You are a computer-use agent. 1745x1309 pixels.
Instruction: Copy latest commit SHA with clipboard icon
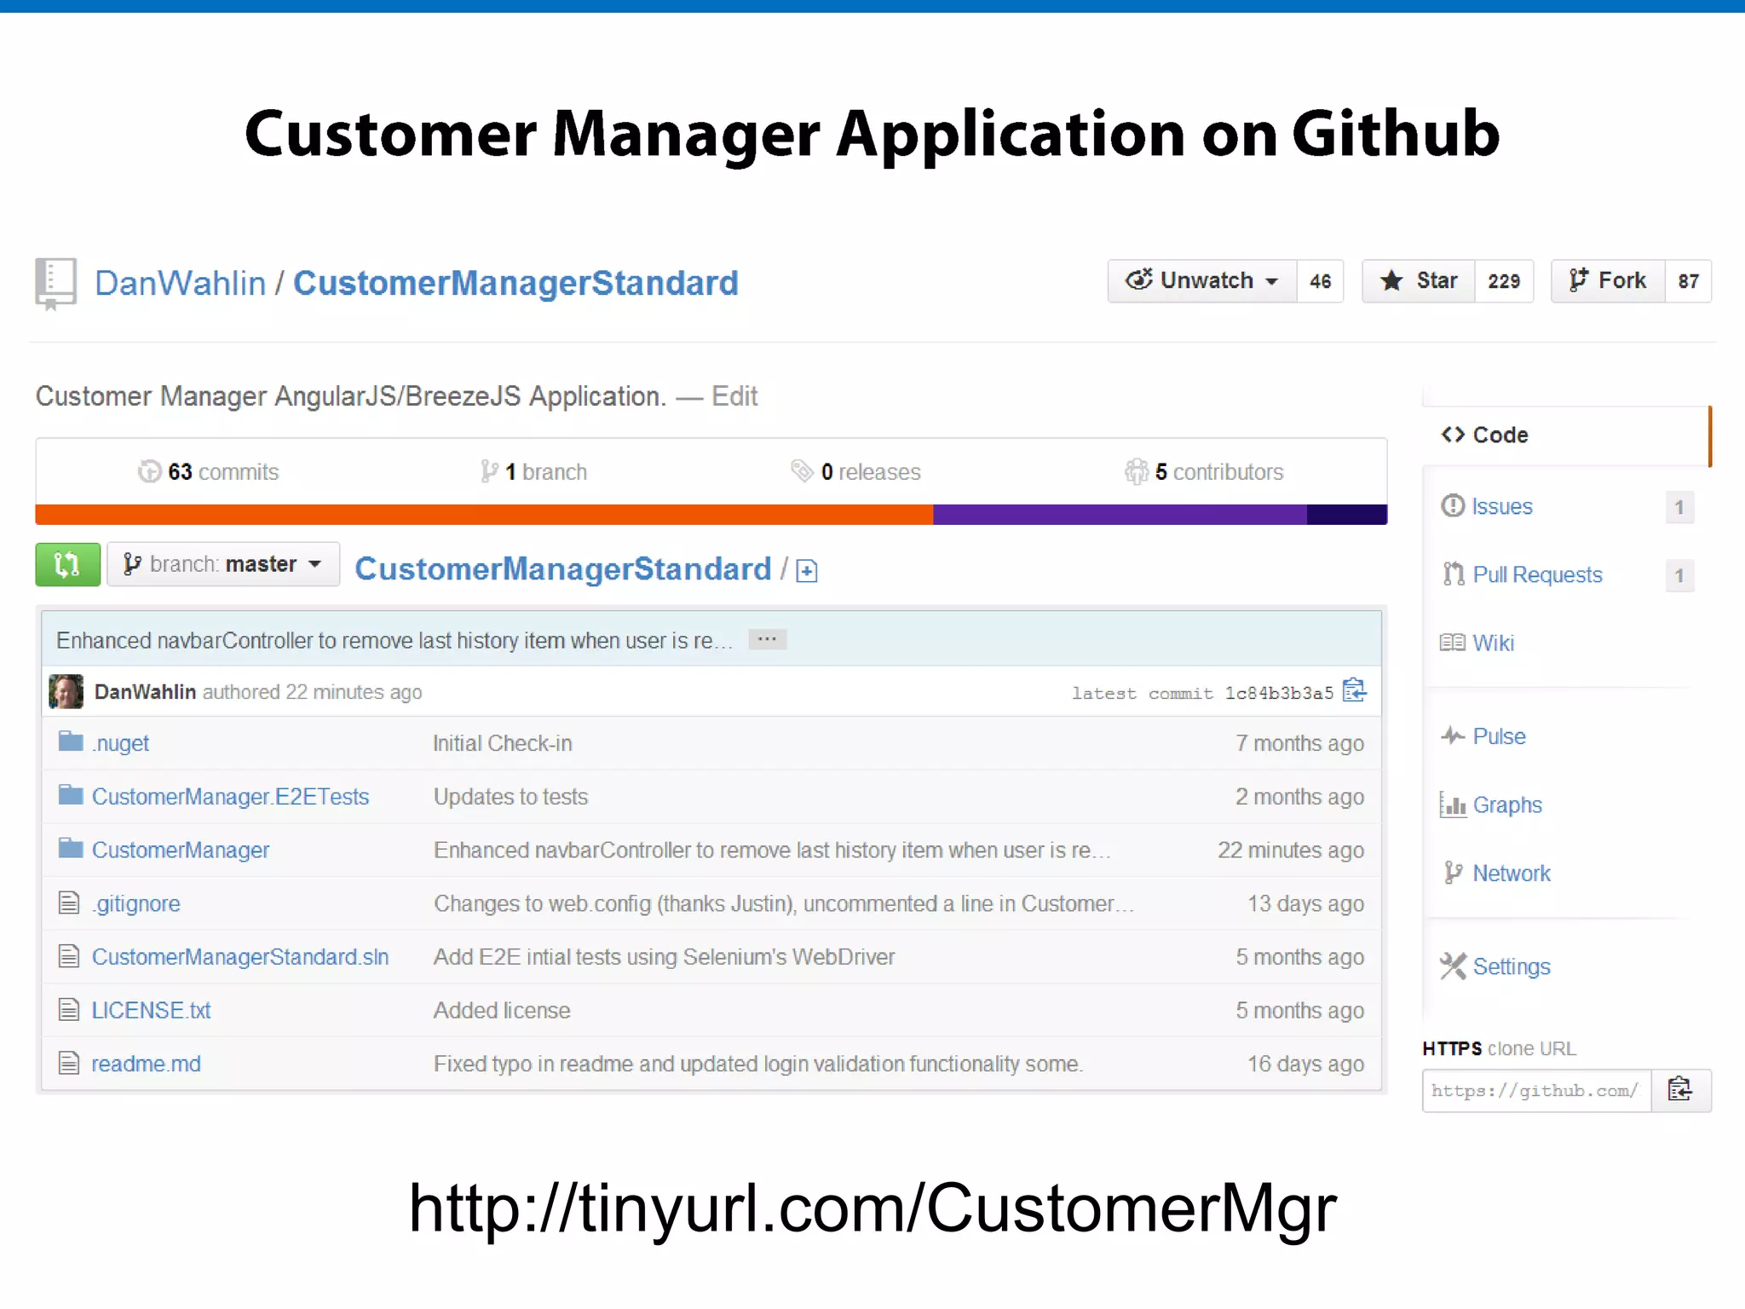pyautogui.click(x=1355, y=690)
